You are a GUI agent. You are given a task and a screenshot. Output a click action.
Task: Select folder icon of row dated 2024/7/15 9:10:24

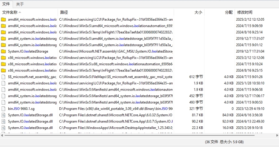tap(3, 64)
